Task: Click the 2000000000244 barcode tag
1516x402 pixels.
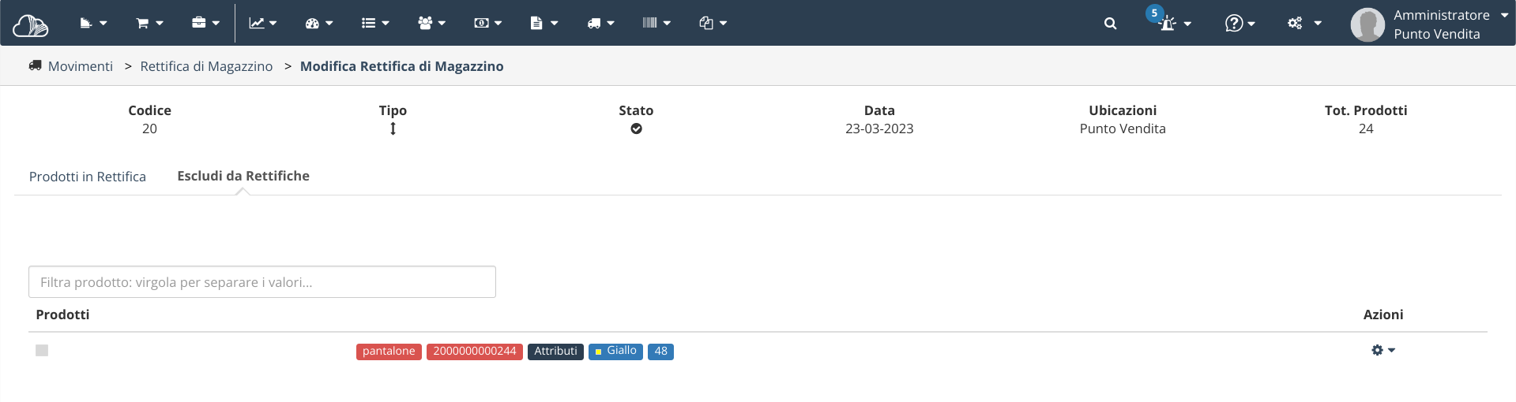Action: [475, 352]
